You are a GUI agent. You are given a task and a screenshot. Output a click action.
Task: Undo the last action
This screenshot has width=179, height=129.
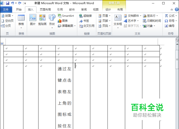pyautogui.click(x=13, y=3)
